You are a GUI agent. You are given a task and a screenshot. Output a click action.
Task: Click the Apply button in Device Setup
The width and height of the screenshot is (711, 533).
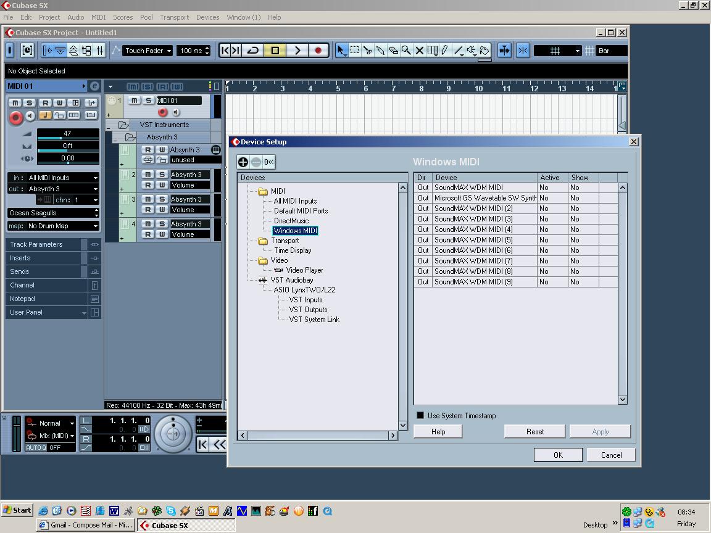click(x=601, y=431)
